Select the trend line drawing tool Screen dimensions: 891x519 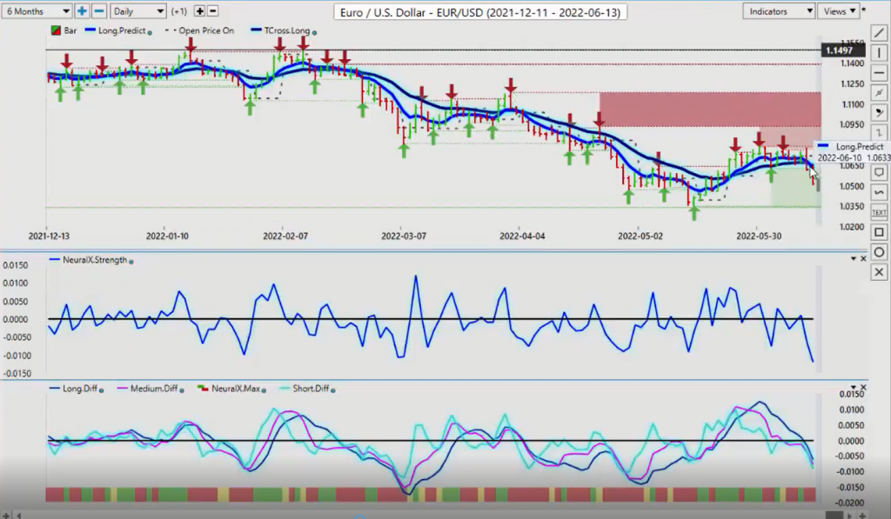coord(879,33)
